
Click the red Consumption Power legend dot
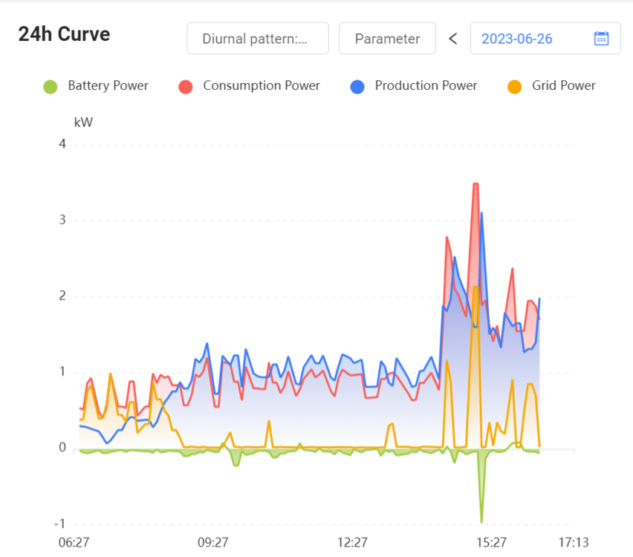(x=186, y=86)
